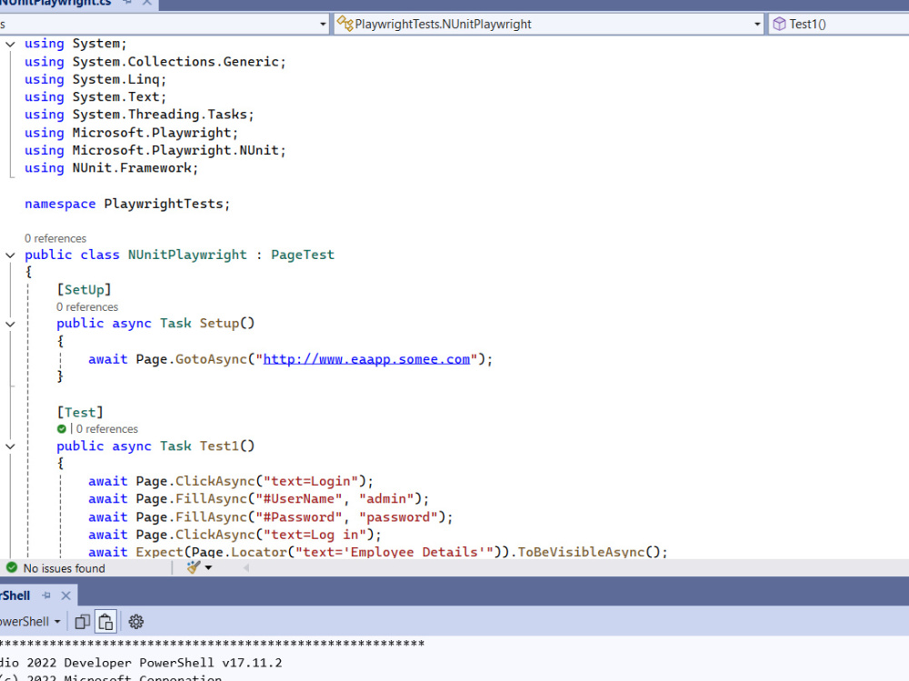This screenshot has width=909, height=681.
Task: Open the code cleanup options dropdown arrow
Action: coord(208,568)
